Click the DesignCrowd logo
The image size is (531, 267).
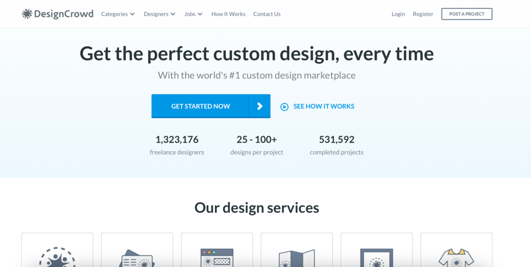(x=57, y=14)
